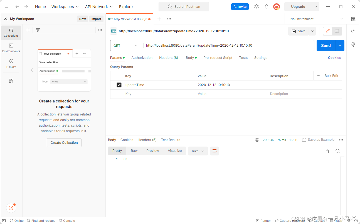Show the code snippet panel

(x=353, y=31)
